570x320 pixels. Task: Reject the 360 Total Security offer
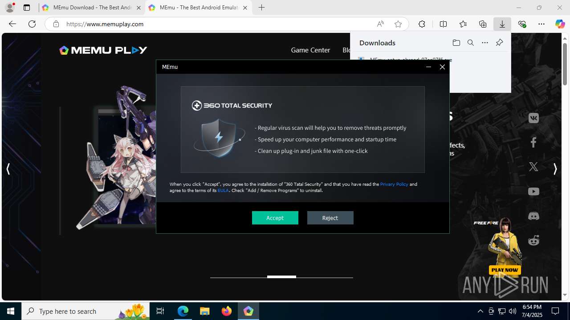tap(330, 218)
